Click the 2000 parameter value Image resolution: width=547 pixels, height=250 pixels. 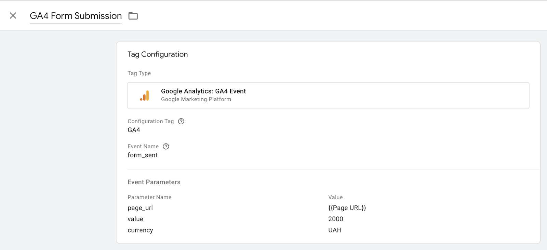(335, 219)
